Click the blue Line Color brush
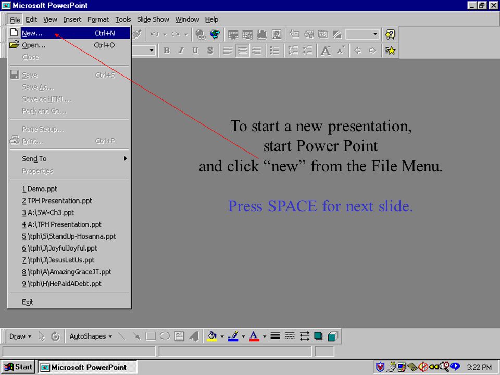Image resolution: width=500 pixels, height=375 pixels. click(233, 336)
